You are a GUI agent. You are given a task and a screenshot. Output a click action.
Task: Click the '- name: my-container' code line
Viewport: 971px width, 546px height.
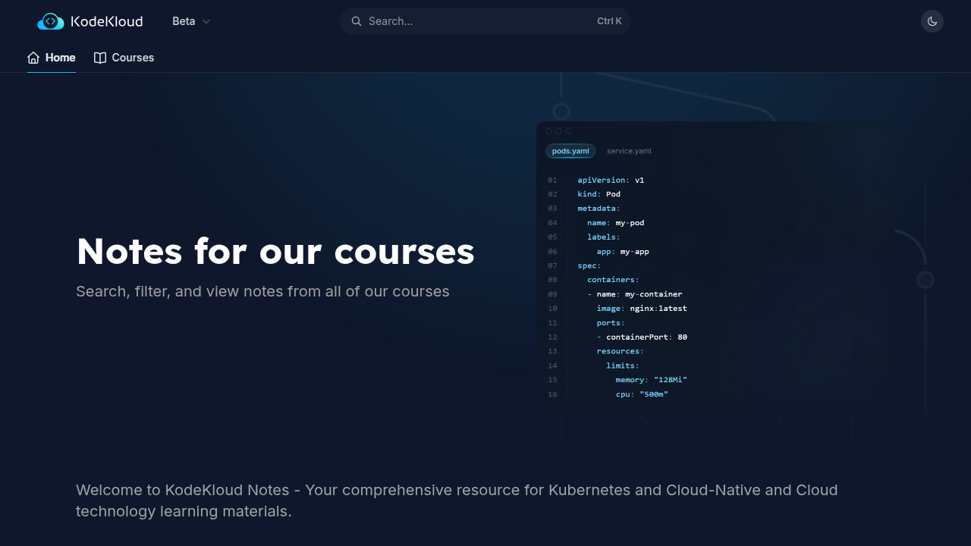pos(634,293)
